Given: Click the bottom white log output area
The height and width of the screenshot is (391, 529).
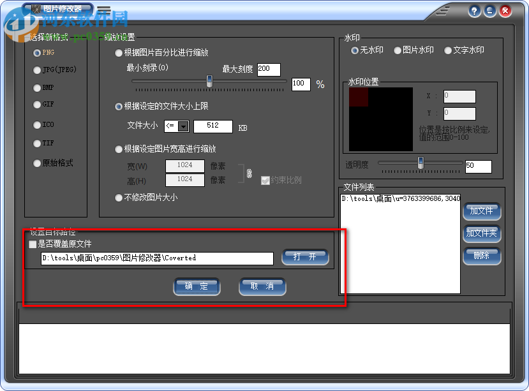Looking at the screenshot, I should [x=264, y=348].
